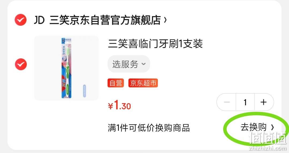
Task: Click the chevron arrow after store name
Action: pos(165,20)
